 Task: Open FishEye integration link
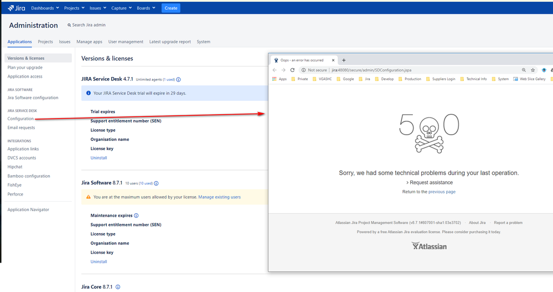click(14, 185)
